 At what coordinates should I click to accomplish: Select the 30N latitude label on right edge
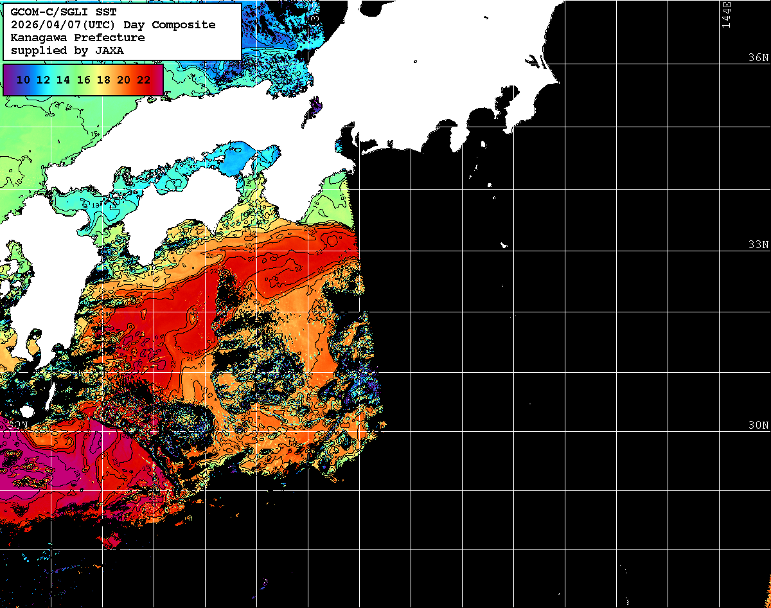(758, 425)
